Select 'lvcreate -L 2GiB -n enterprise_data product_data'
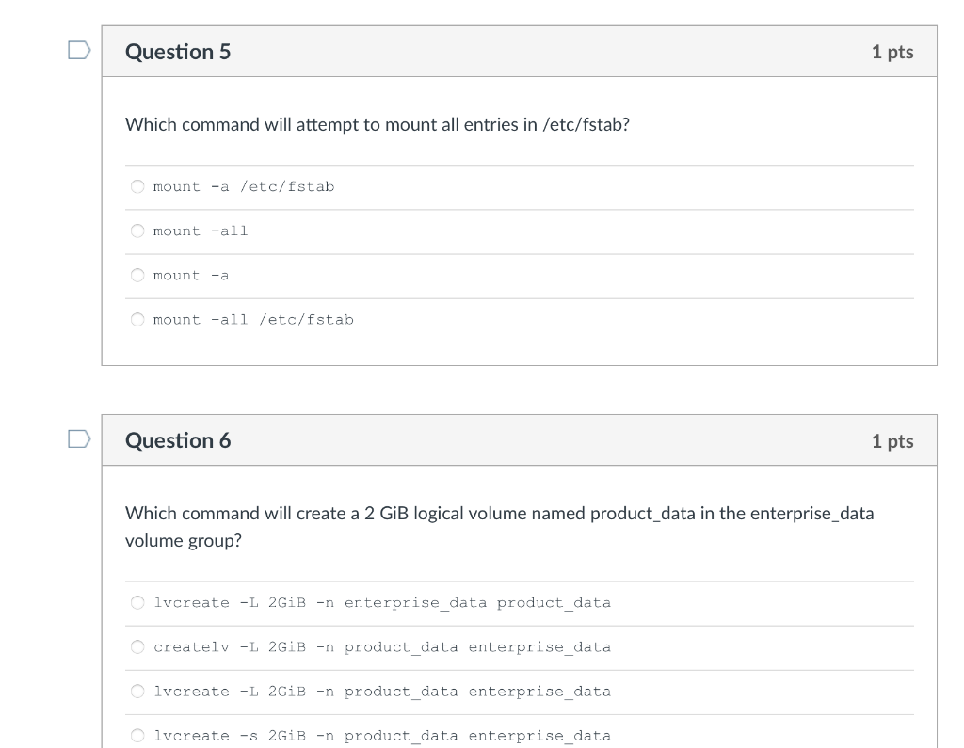This screenshot has height=748, width=964. pos(137,602)
